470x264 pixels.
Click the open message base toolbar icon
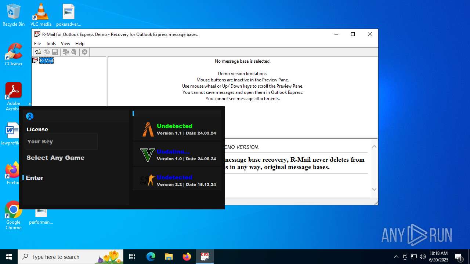tap(38, 52)
